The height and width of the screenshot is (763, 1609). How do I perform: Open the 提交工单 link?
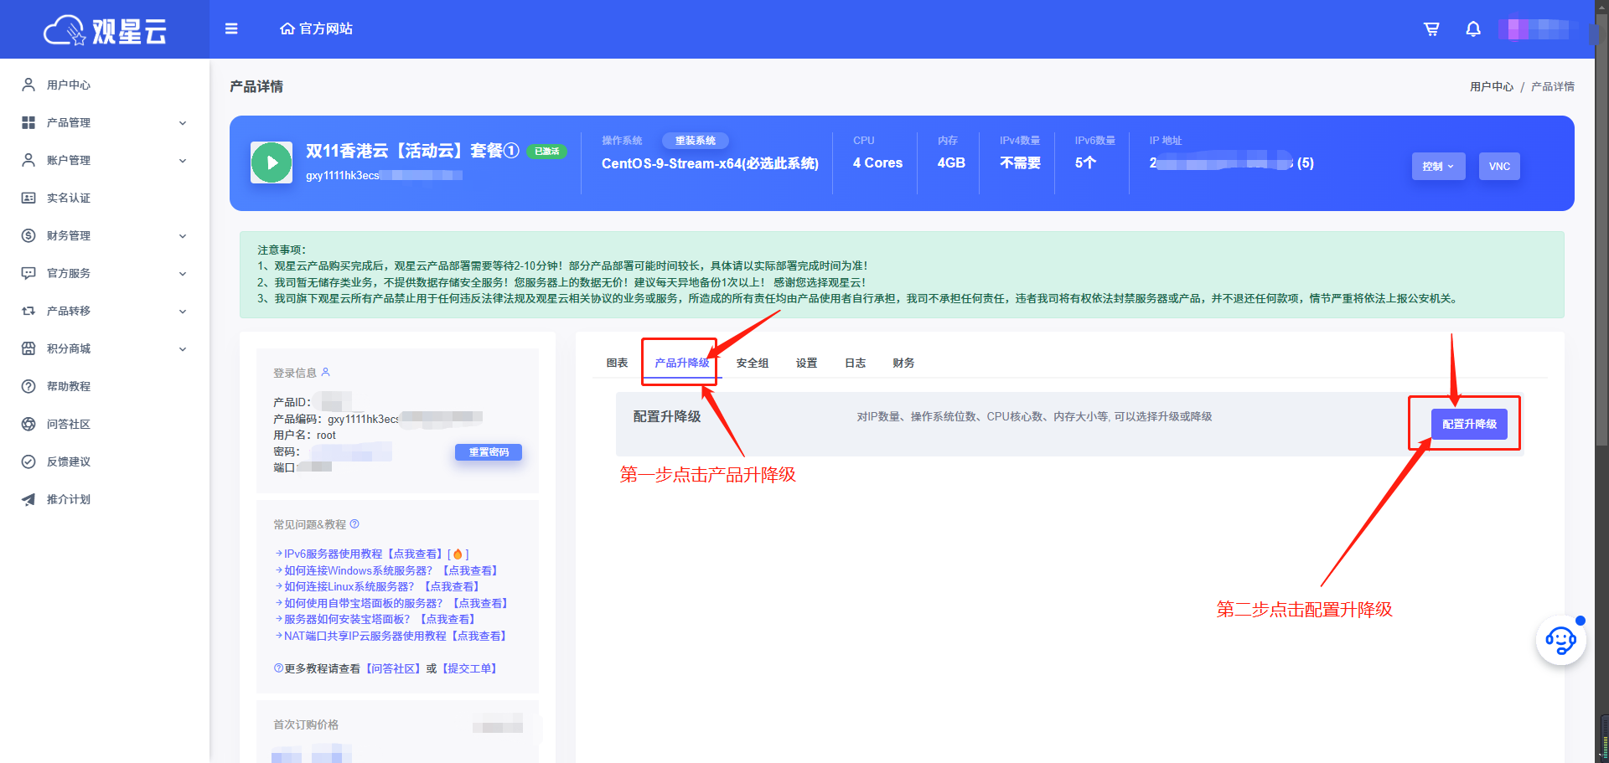(470, 668)
